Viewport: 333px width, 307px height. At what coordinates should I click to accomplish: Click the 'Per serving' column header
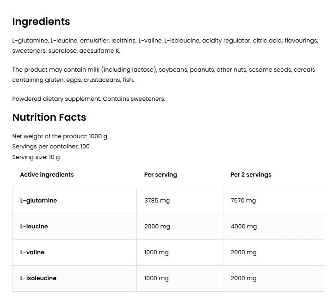(160, 175)
